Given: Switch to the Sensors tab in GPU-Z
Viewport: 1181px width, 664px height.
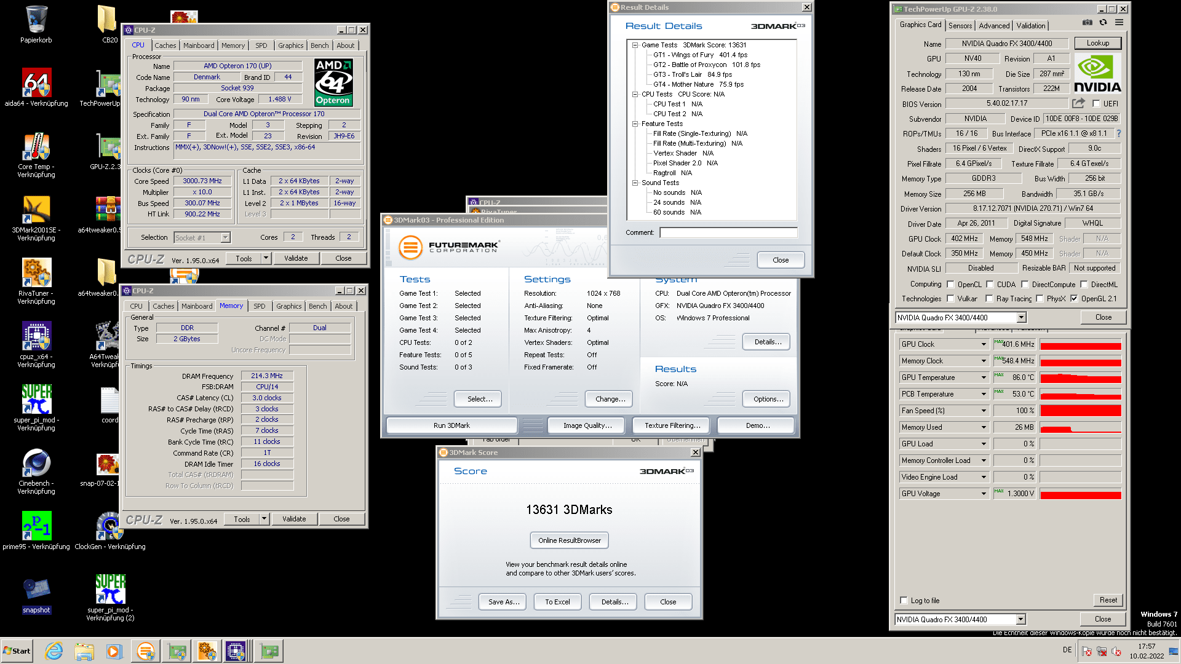Looking at the screenshot, I should (x=960, y=26).
